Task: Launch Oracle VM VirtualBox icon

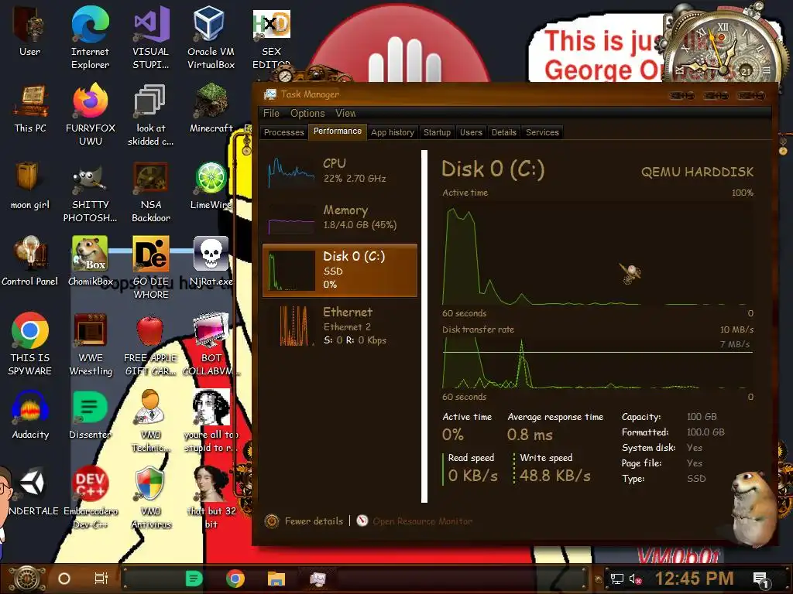Action: tap(211, 38)
